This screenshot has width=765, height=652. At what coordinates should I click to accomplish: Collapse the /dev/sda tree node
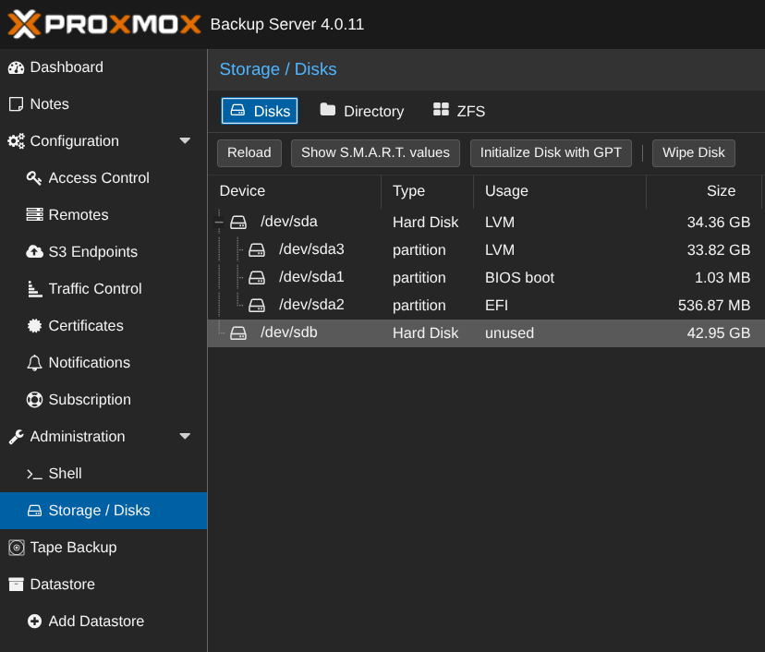pos(219,222)
